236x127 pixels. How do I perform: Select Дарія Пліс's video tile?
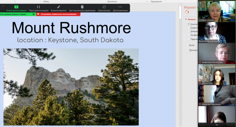coord(217,74)
